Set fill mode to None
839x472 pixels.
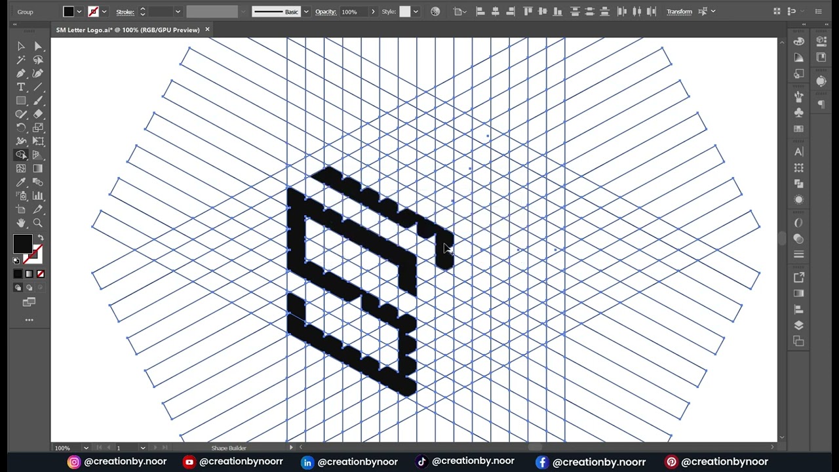[41, 274]
